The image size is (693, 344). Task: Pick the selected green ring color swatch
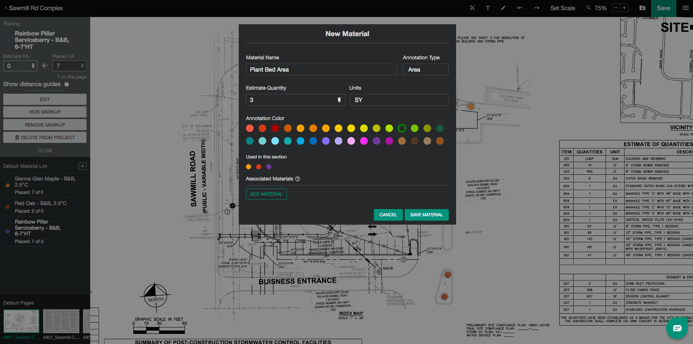click(402, 128)
